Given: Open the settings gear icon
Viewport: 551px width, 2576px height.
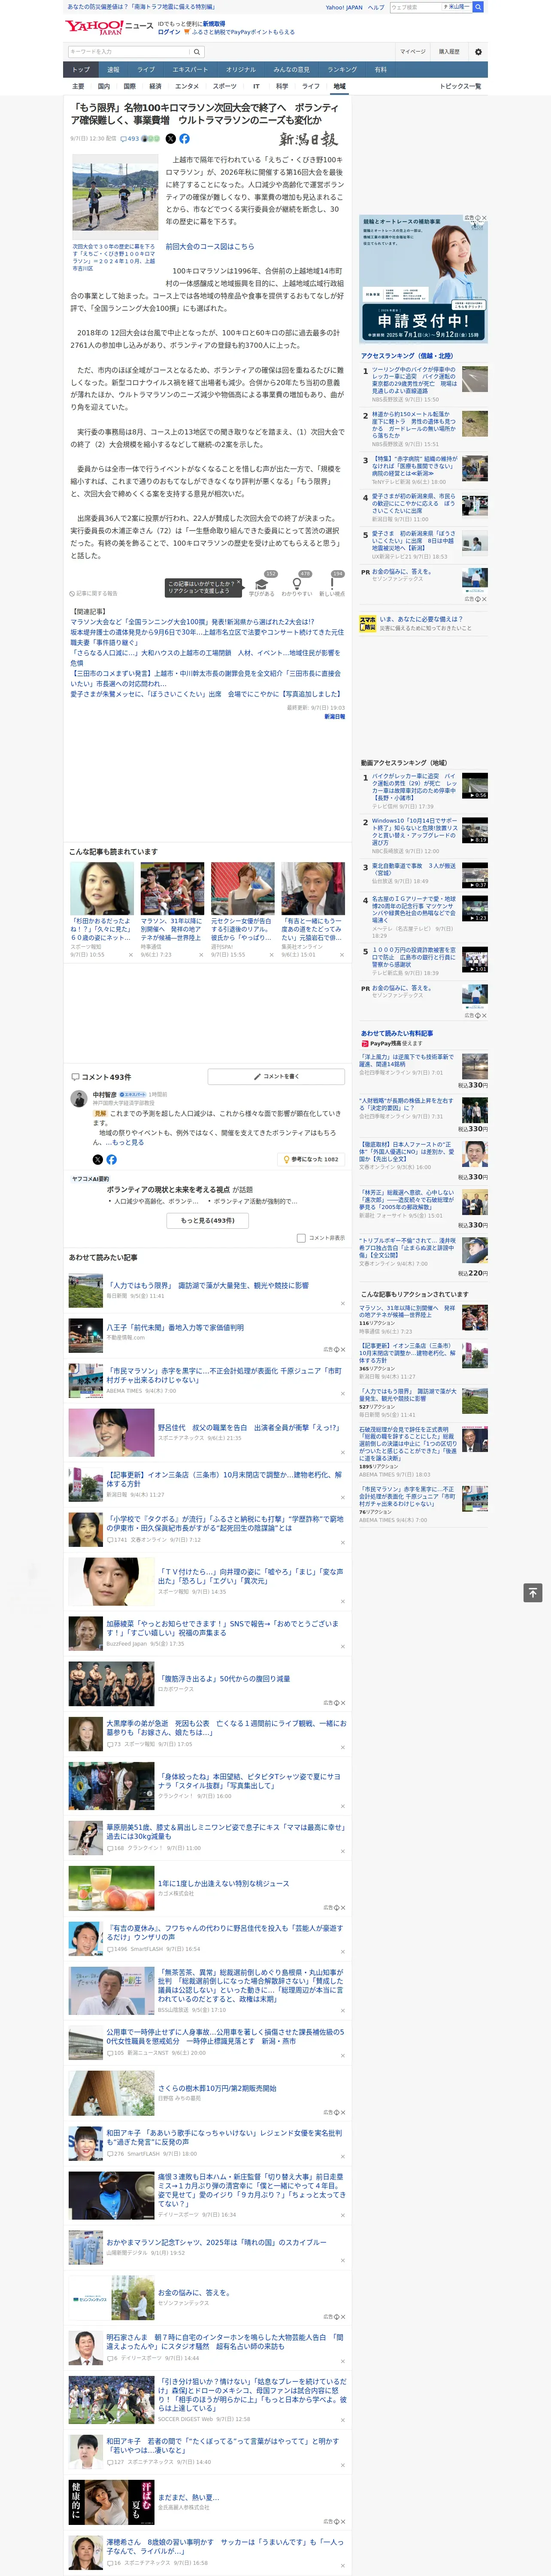Looking at the screenshot, I should tap(477, 52).
